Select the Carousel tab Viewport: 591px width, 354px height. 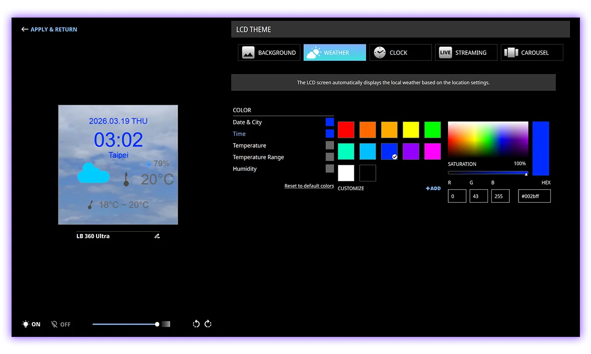tap(531, 53)
